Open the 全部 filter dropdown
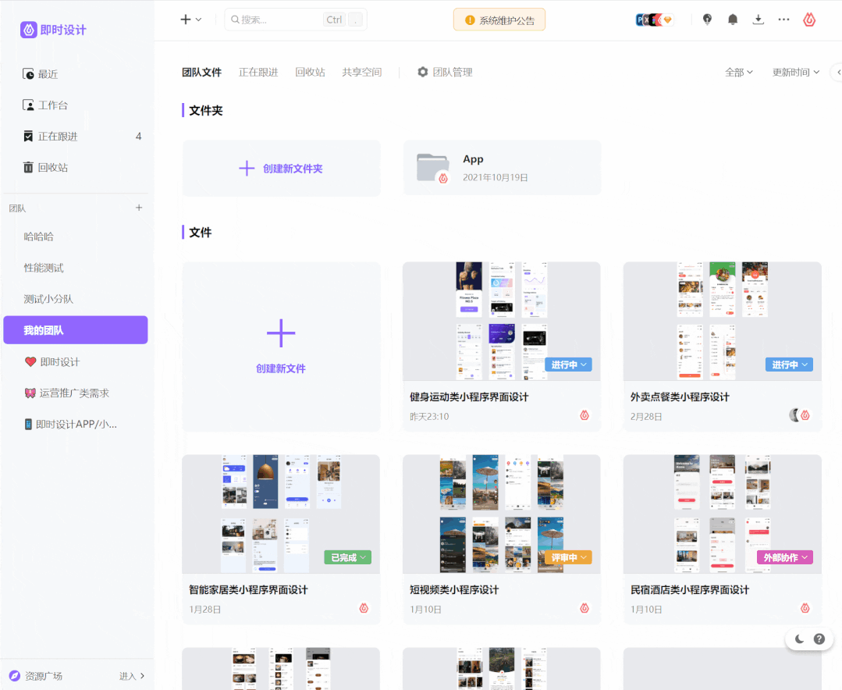Viewport: 842px width, 690px height. pyautogui.click(x=739, y=72)
